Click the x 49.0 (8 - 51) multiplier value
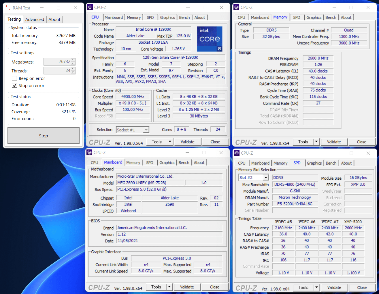 (x=133, y=103)
